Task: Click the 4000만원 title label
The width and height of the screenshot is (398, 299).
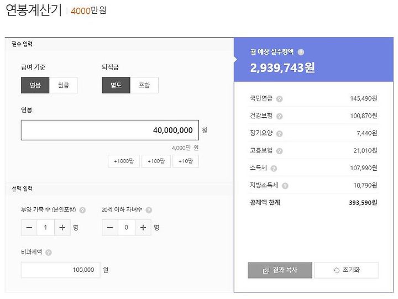Action: [88, 11]
